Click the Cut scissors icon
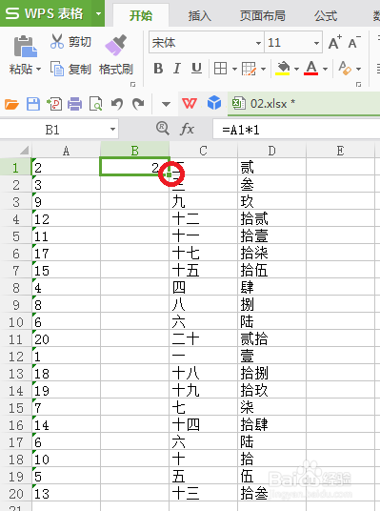The height and width of the screenshot is (511, 380). [x=57, y=41]
